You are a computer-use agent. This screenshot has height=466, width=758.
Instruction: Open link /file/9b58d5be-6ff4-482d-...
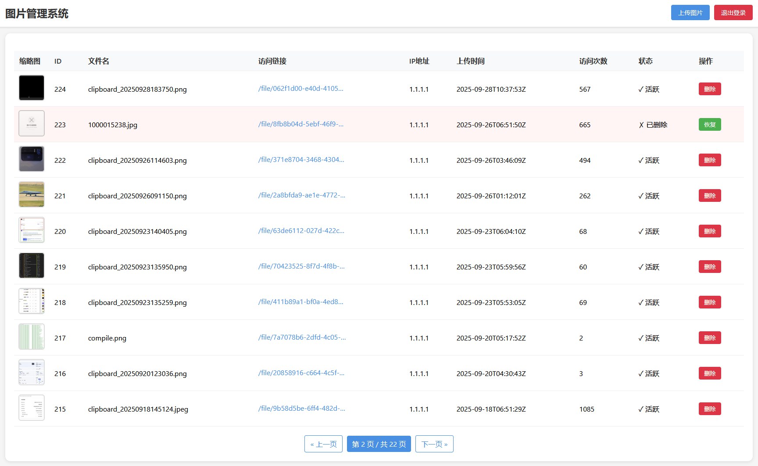tap(301, 409)
